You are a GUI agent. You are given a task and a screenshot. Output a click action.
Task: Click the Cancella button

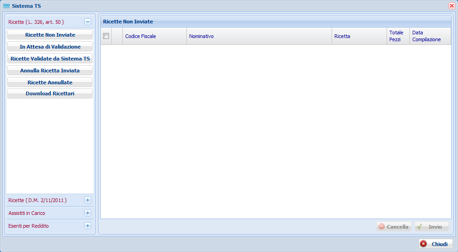click(x=394, y=226)
